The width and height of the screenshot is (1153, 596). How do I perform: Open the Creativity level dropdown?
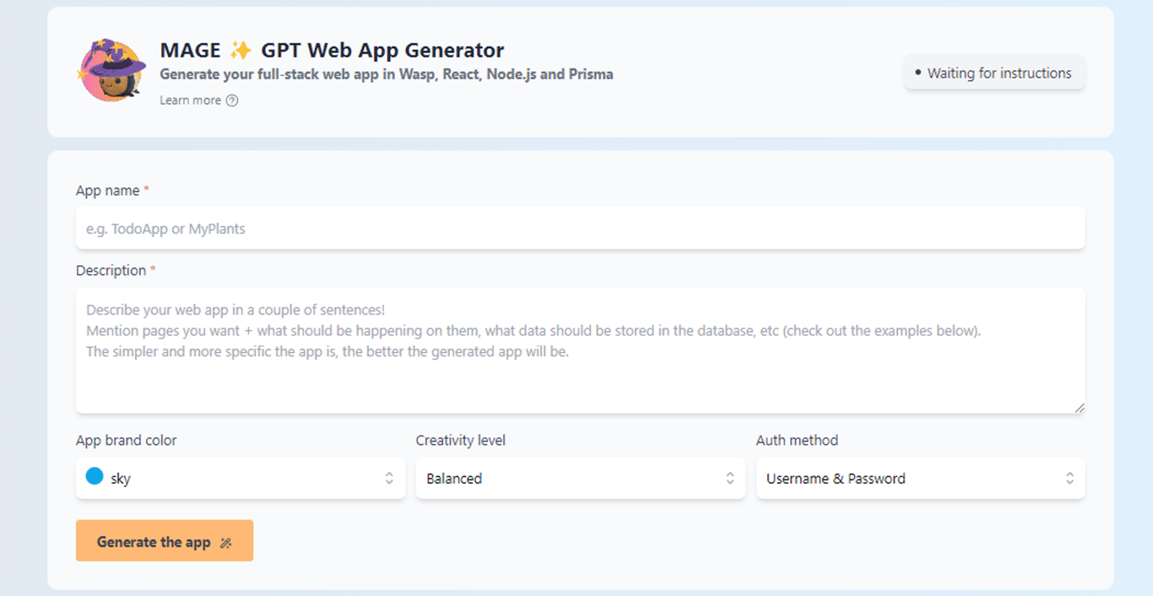pos(580,479)
